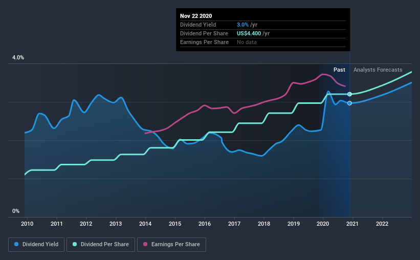The height and width of the screenshot is (260, 420).
Task: Click the 2020 x-axis label
Action: 323,224
